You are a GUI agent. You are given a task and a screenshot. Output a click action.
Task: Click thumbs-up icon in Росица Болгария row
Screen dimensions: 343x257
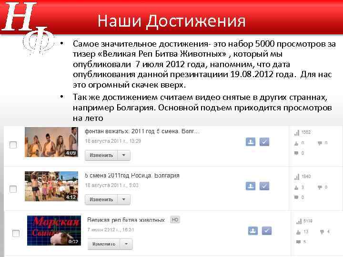[x=296, y=188]
